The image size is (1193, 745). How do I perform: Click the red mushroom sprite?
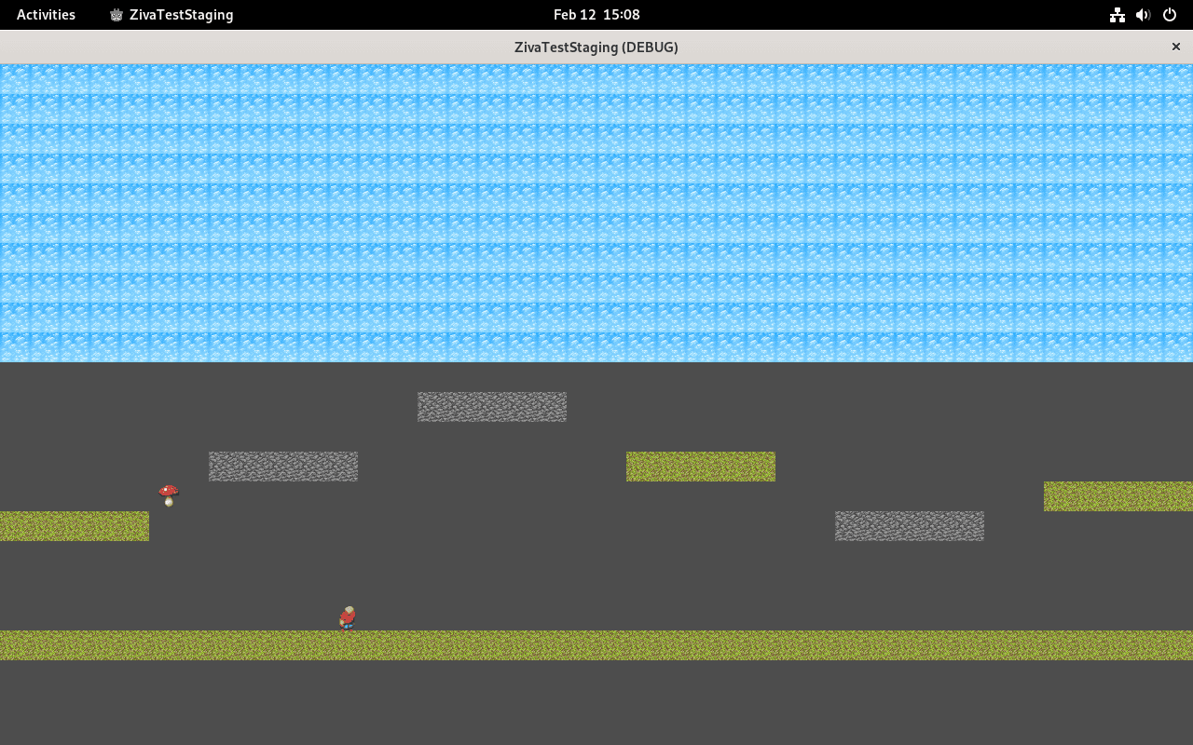point(170,495)
